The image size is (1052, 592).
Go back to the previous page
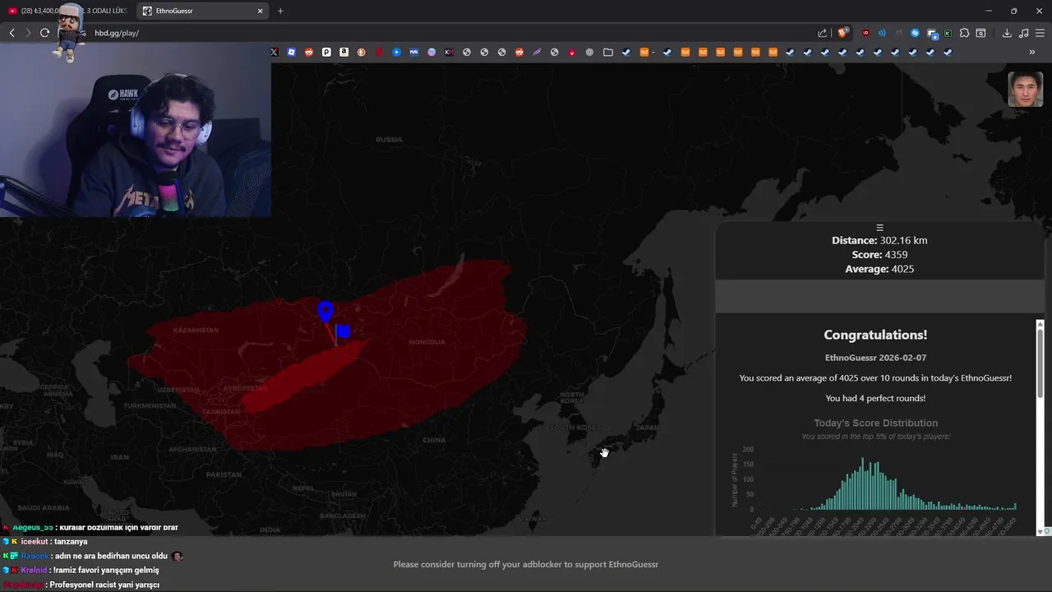click(x=12, y=33)
